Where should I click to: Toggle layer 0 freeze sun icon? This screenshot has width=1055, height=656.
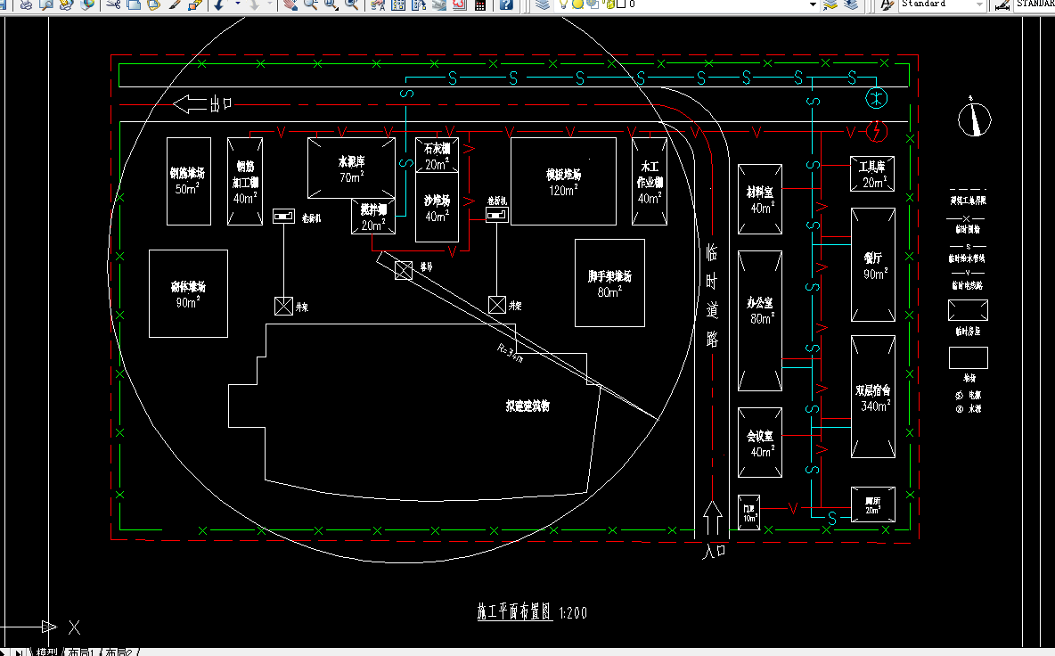pyautogui.click(x=577, y=4)
